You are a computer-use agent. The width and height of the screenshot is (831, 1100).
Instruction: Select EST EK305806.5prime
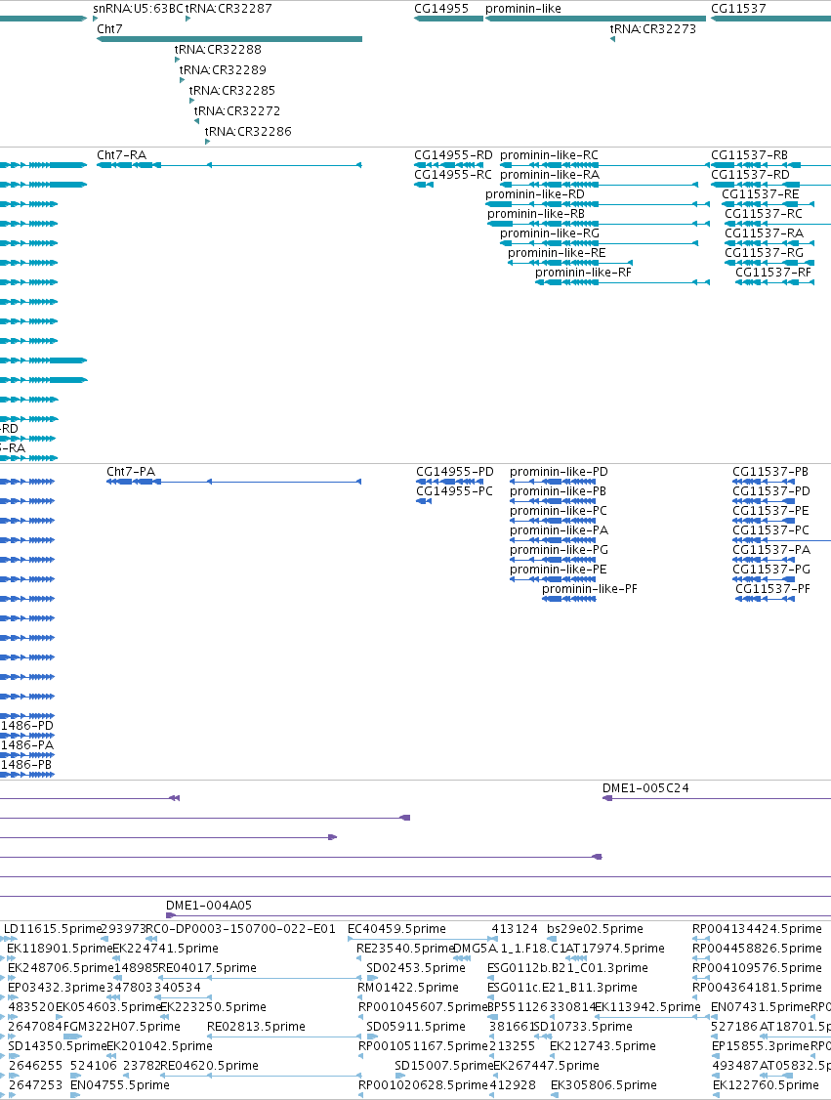603,1085
